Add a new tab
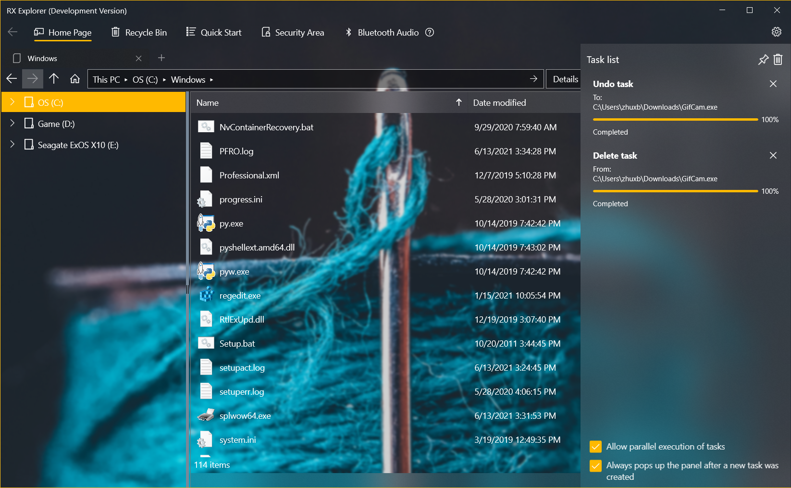Image resolution: width=791 pixels, height=488 pixels. click(x=161, y=58)
